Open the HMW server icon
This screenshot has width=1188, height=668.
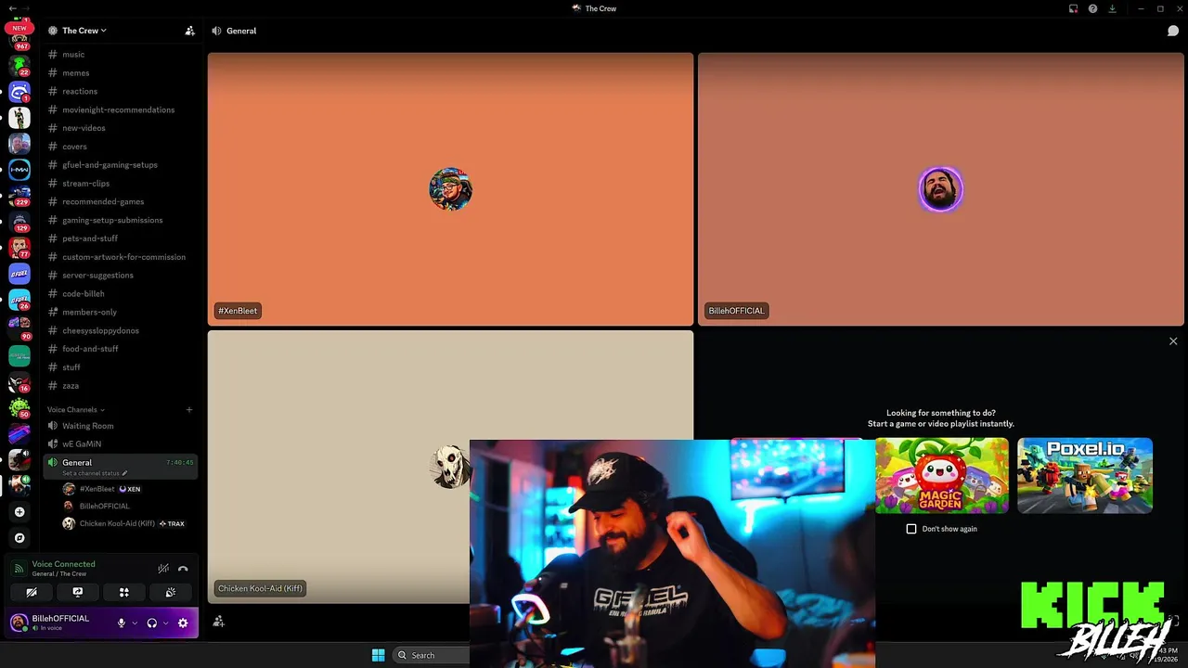[x=19, y=169]
